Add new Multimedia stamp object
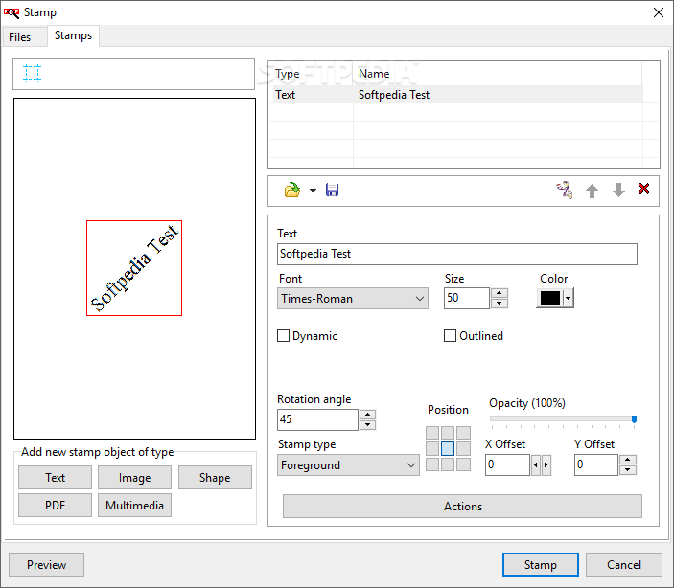The height and width of the screenshot is (588, 674). 134,505
